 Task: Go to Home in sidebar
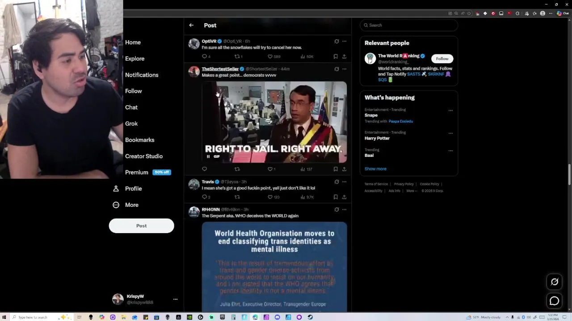coord(133,42)
